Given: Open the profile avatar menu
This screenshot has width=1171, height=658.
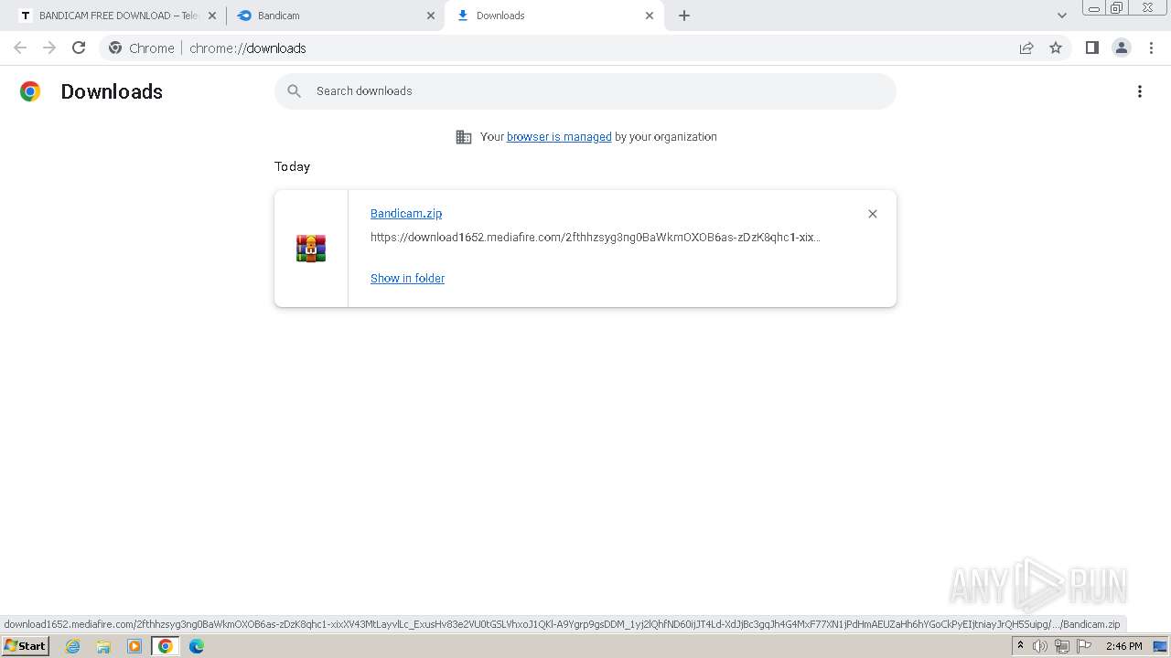Looking at the screenshot, I should pos(1122,48).
